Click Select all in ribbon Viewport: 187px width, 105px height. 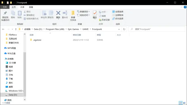coord(118,12)
